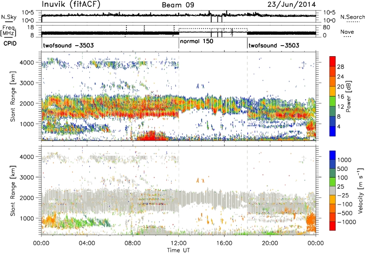Click the gray segment of the Velocity color bar
365x253 pixels.
(x=333, y=190)
